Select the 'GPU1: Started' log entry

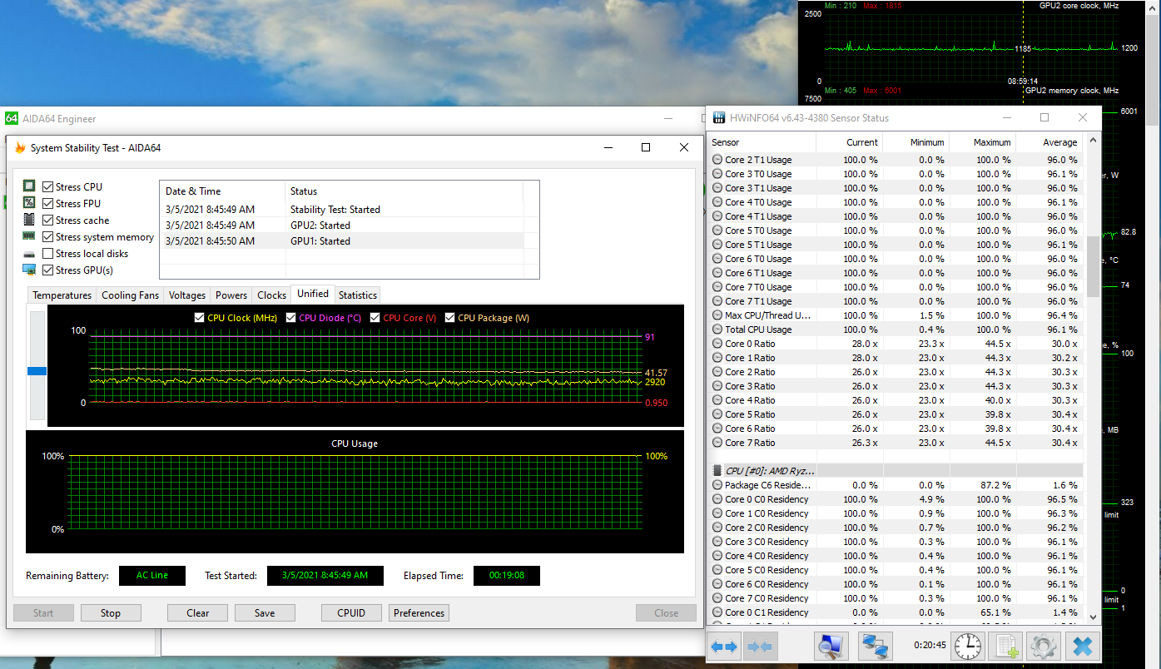point(341,241)
